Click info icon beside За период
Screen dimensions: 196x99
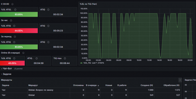[x=15, y=37]
